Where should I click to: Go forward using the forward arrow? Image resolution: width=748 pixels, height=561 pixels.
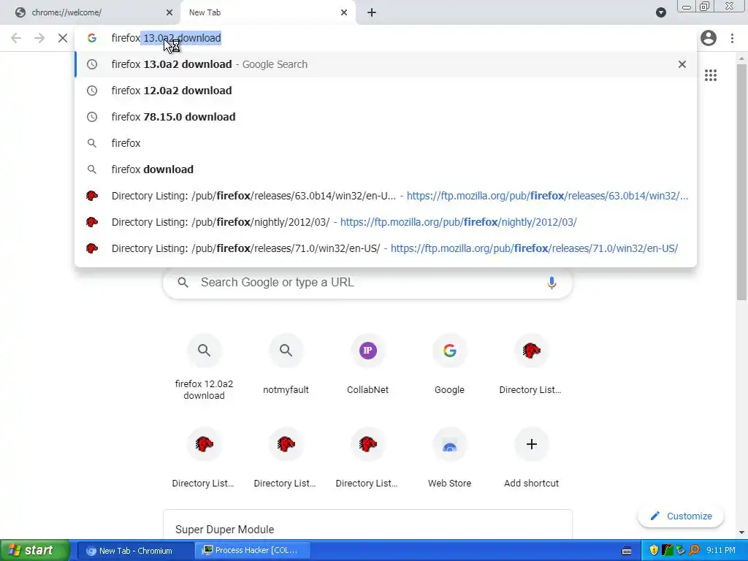tap(39, 38)
